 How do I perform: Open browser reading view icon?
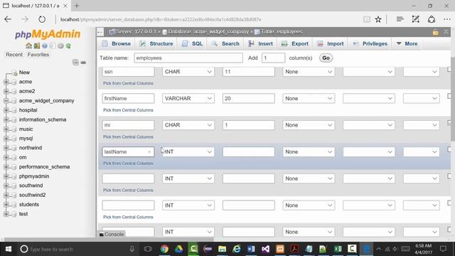(x=367, y=19)
